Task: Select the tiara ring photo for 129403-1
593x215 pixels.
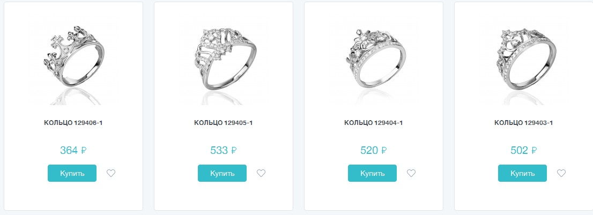Action: (x=523, y=59)
